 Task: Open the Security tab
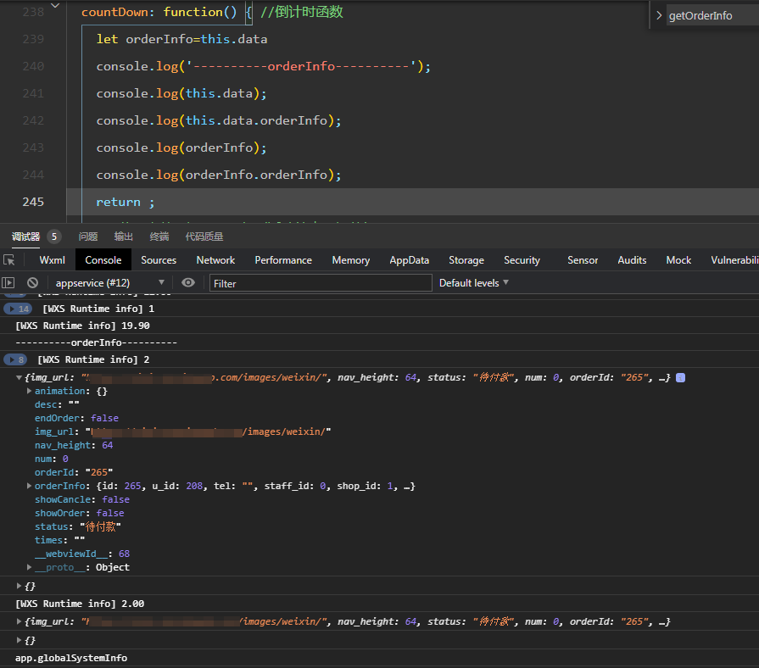pyautogui.click(x=522, y=260)
